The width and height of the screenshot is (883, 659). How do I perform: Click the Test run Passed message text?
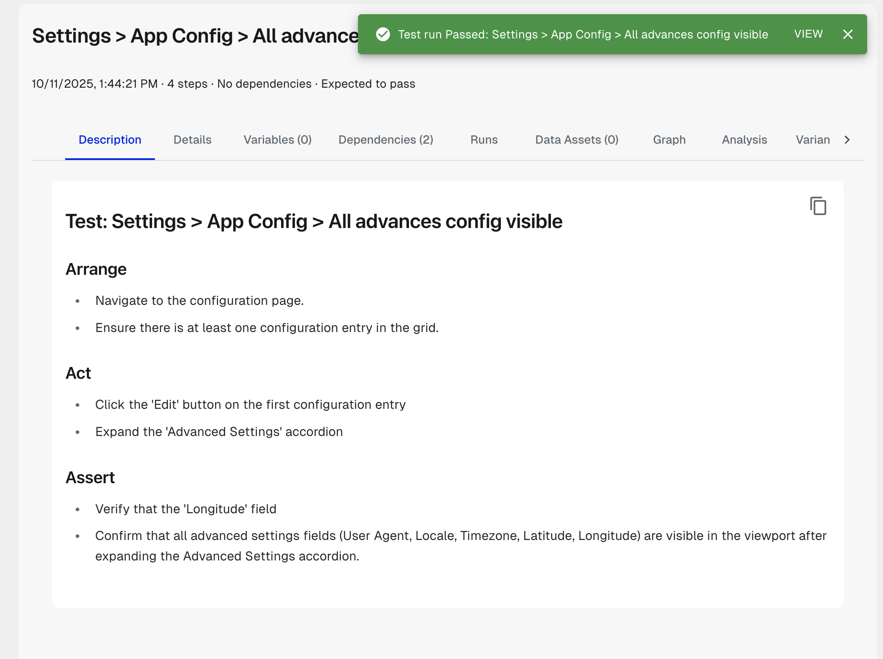(x=583, y=34)
